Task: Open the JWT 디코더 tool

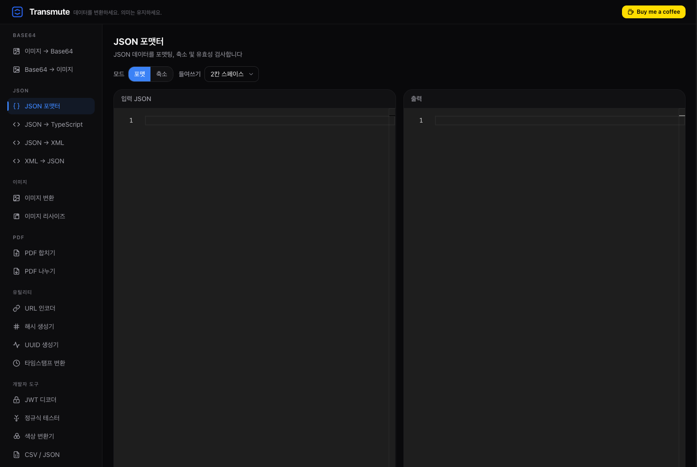Action: (41, 400)
